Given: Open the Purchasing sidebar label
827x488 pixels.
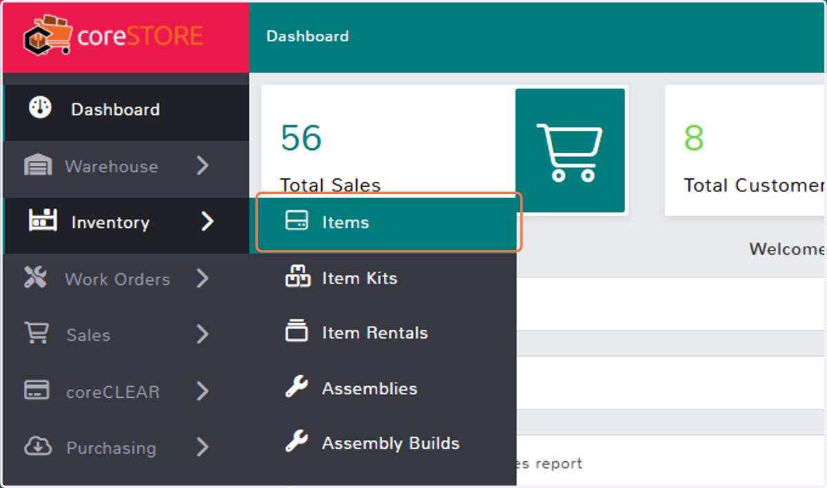Looking at the screenshot, I should [x=111, y=448].
